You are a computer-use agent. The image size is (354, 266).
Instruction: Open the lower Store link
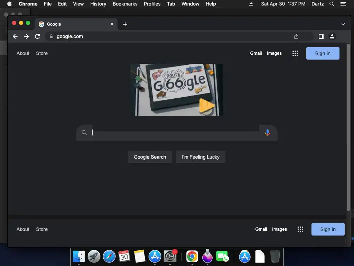(x=42, y=229)
